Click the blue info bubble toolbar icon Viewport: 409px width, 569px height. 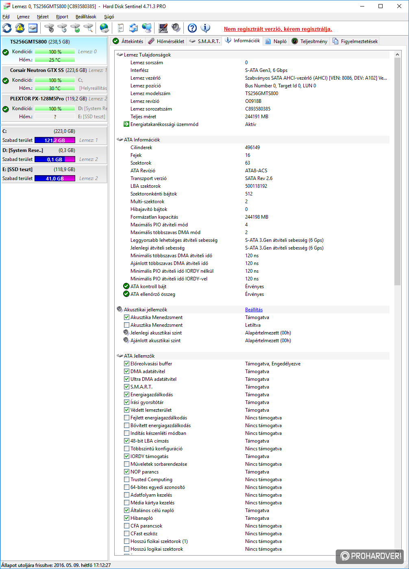click(205, 28)
